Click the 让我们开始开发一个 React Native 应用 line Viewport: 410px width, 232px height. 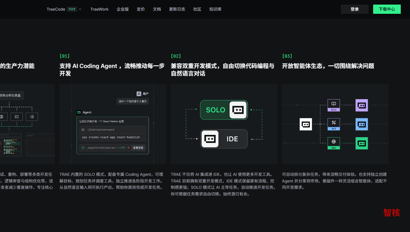[102, 121]
